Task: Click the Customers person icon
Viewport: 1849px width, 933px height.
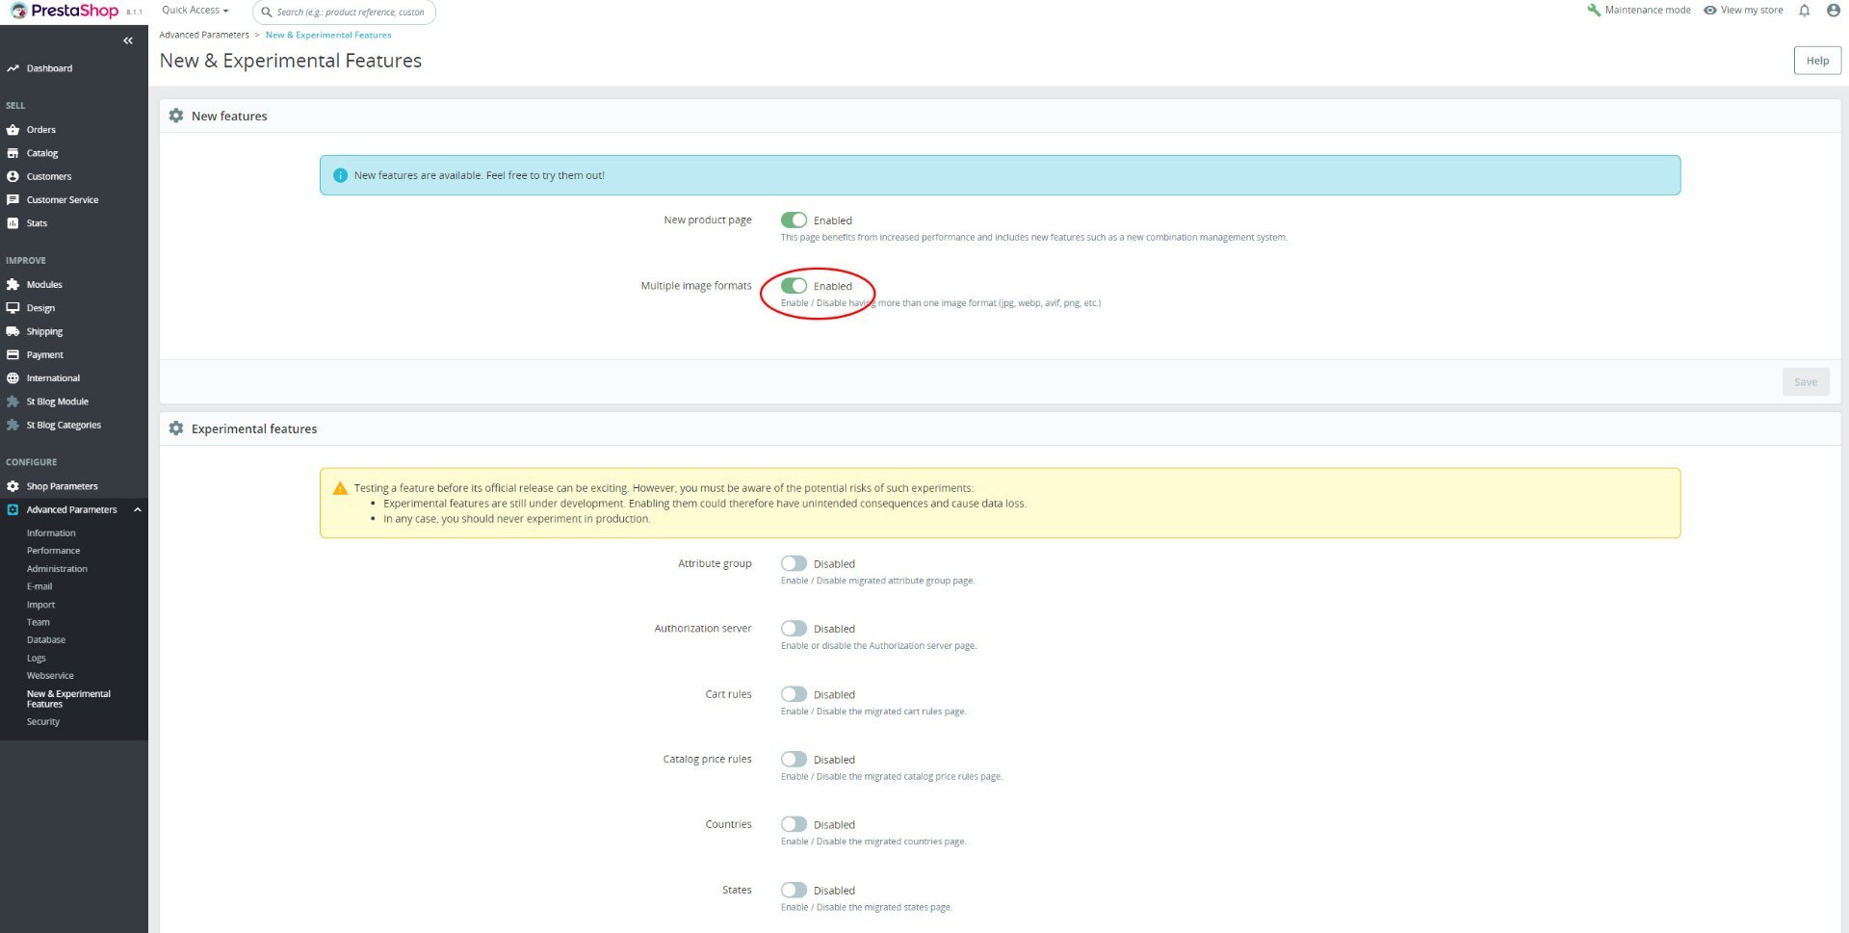Action: [13, 176]
